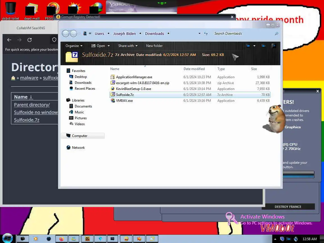Click the home icon in Directory breadcrumb
This screenshot has height=243, width=324.
[x=13, y=78]
